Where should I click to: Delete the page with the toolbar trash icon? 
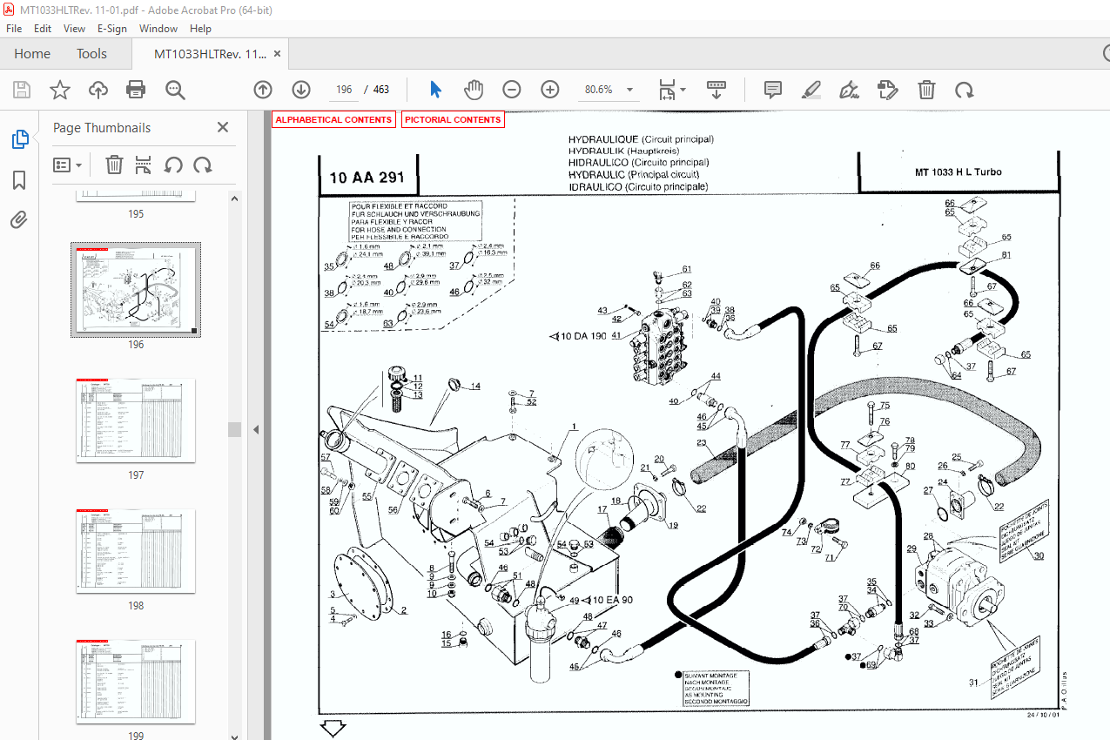(x=927, y=90)
